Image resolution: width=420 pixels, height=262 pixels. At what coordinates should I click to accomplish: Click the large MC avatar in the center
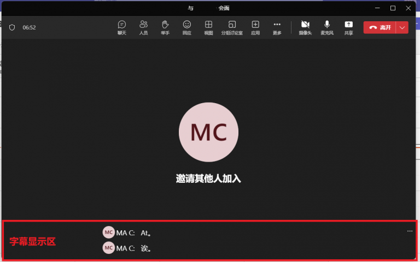coord(208,132)
